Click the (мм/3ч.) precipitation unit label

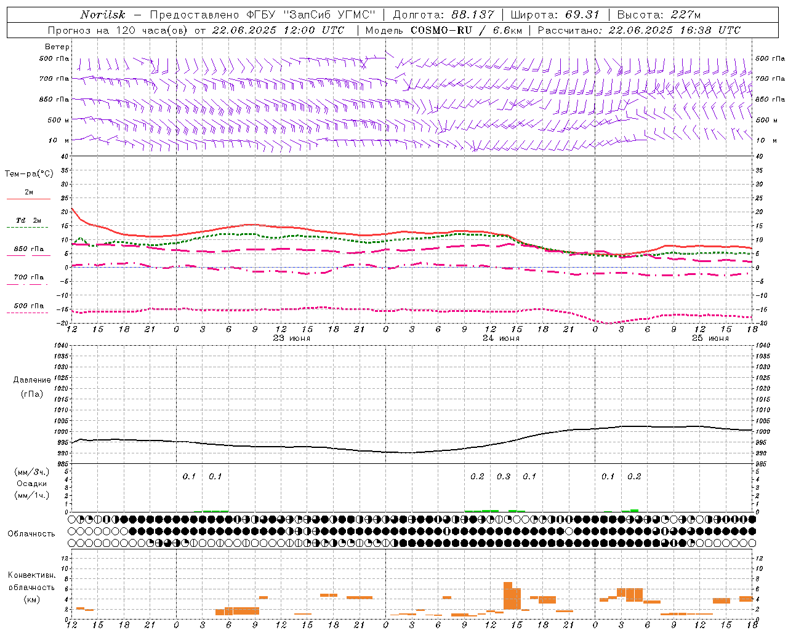coord(32,472)
